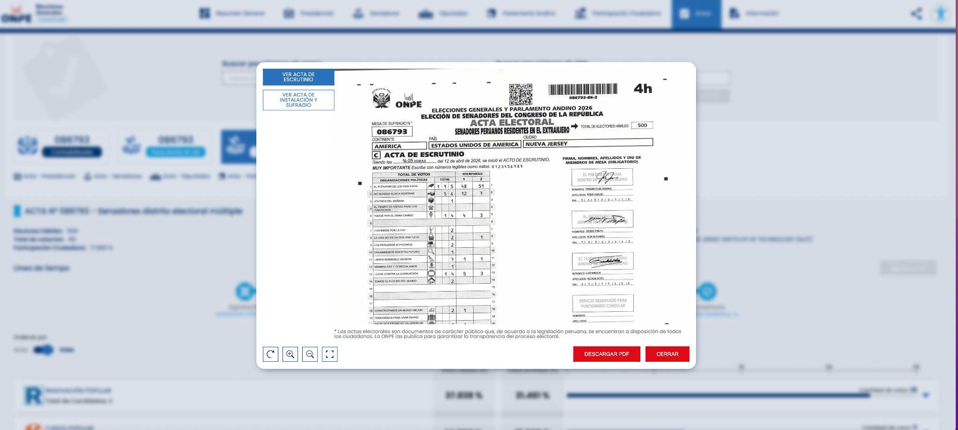Click the ONPE logo in header
Image resolution: width=958 pixels, height=430 pixels.
[x=17, y=14]
